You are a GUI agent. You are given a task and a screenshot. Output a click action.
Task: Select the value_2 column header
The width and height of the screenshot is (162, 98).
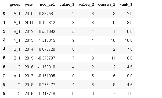click(x=86, y=5)
